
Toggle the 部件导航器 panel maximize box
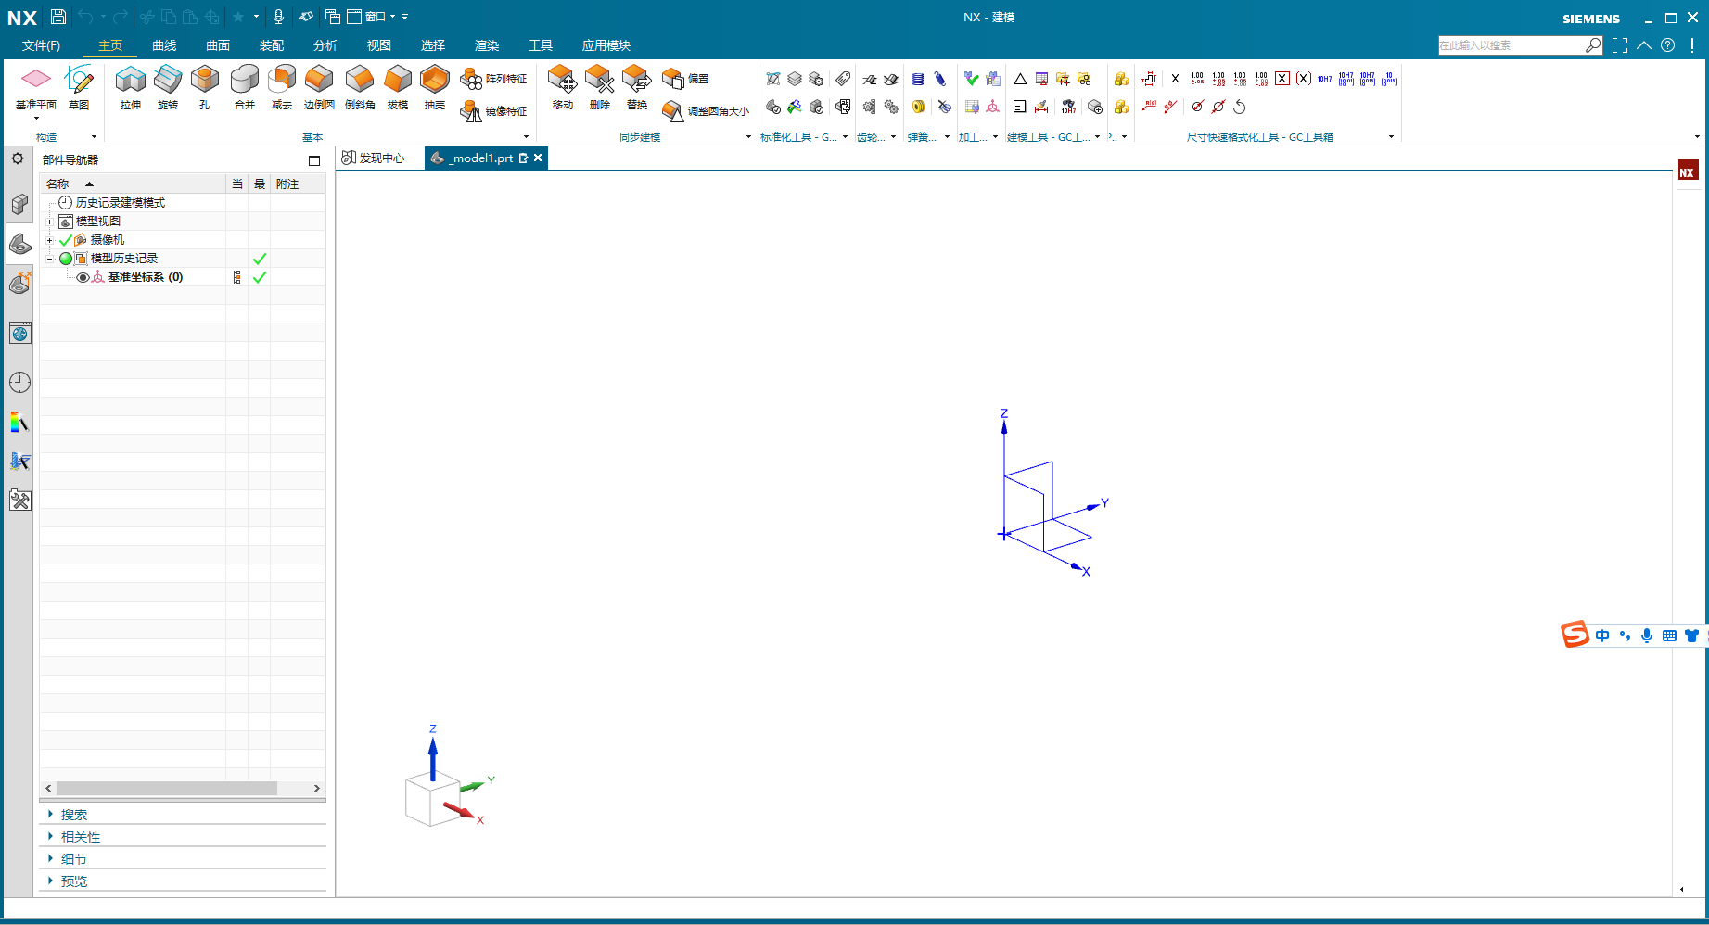[314, 160]
